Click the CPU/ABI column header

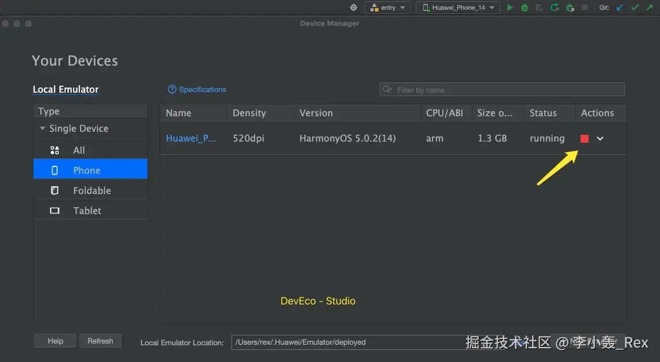(x=446, y=113)
